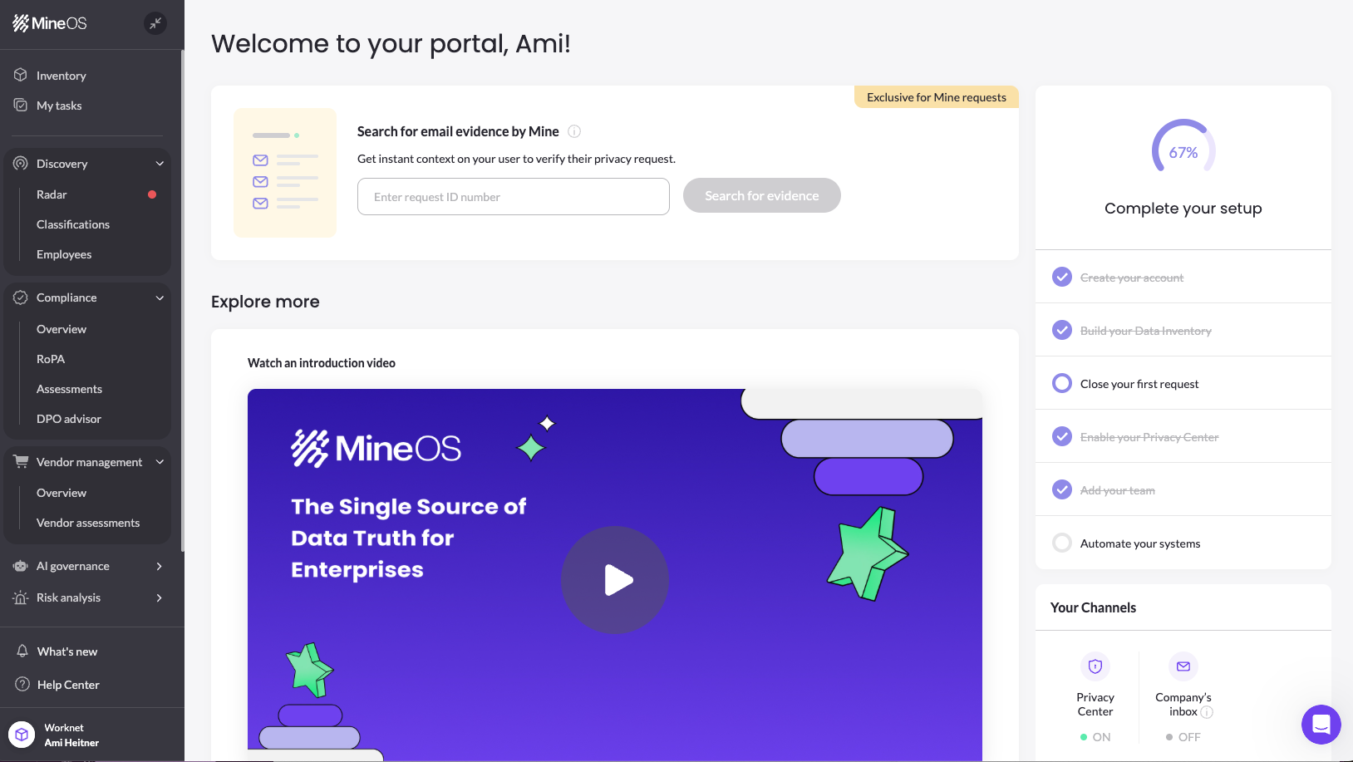The height and width of the screenshot is (762, 1353).
Task: Click the request ID number input field
Action: (514, 197)
